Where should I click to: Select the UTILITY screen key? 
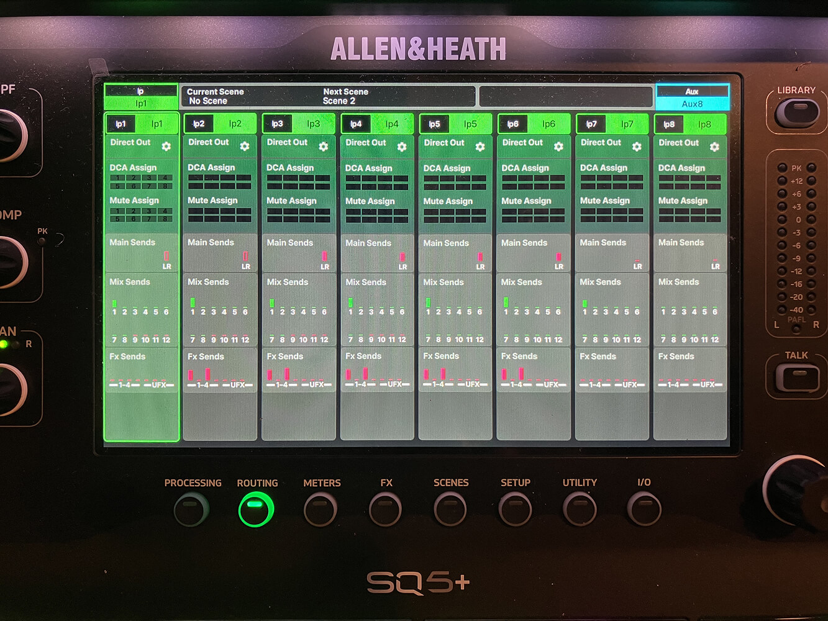[x=580, y=509]
